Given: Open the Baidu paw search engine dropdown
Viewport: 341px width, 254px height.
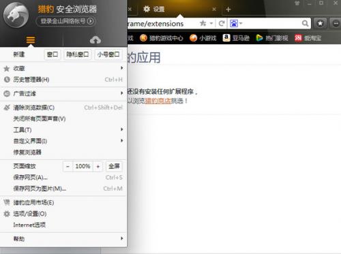Looking at the screenshot, I should pyautogui.click(x=236, y=23).
